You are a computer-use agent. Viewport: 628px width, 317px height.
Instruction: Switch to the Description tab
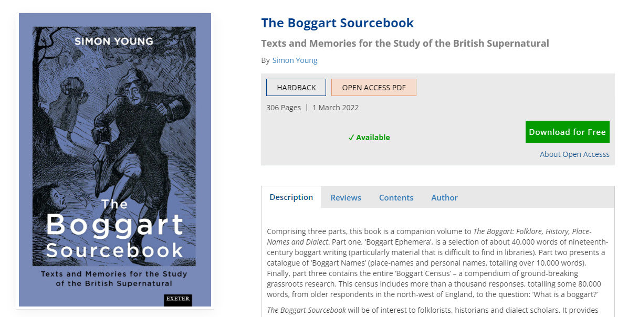tap(291, 197)
